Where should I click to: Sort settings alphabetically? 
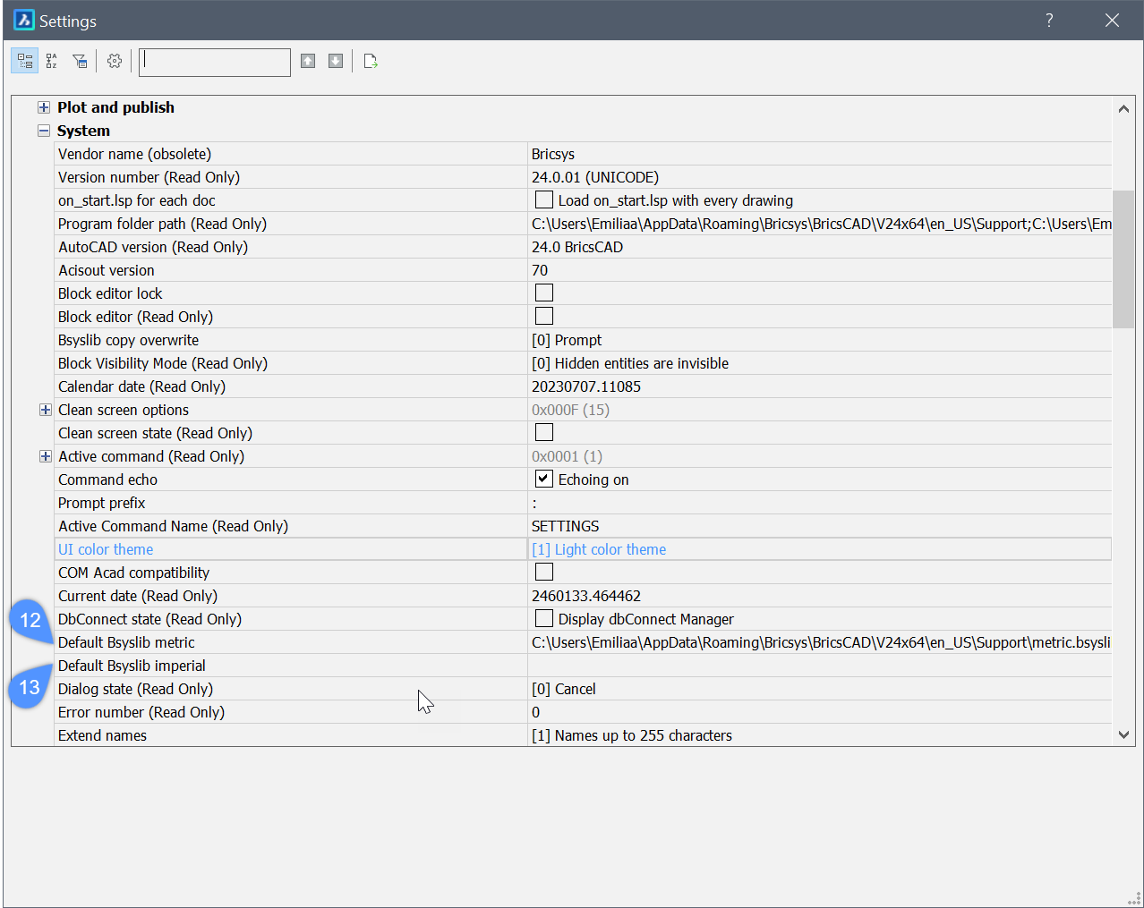pos(52,61)
